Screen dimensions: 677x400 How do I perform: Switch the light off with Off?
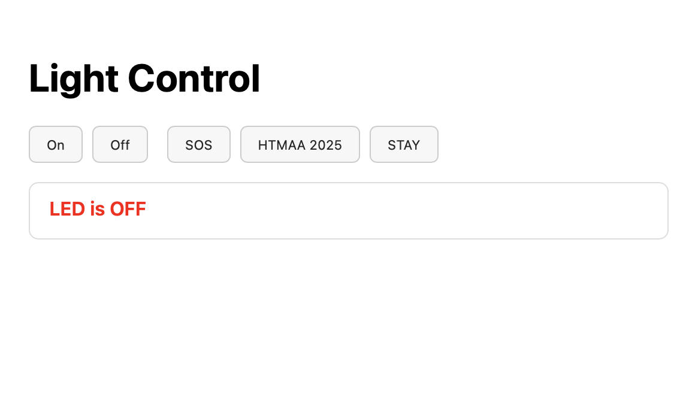click(x=120, y=144)
